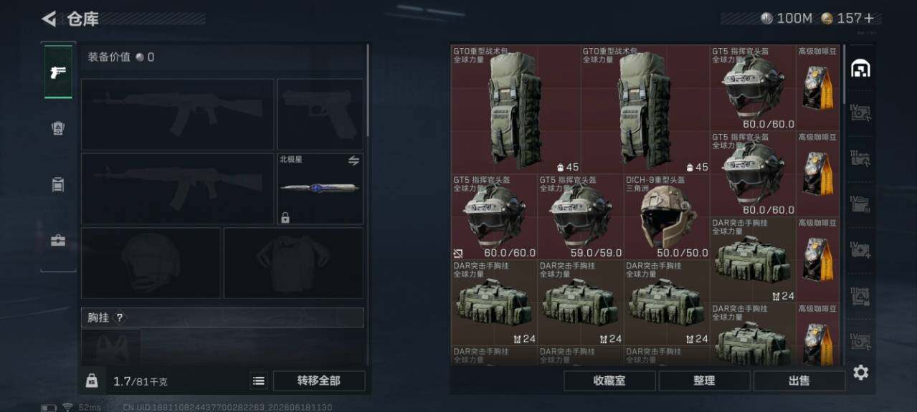Click the lock icon under the 北极星 knife
Image resolution: width=917 pixels, height=412 pixels.
point(285,217)
